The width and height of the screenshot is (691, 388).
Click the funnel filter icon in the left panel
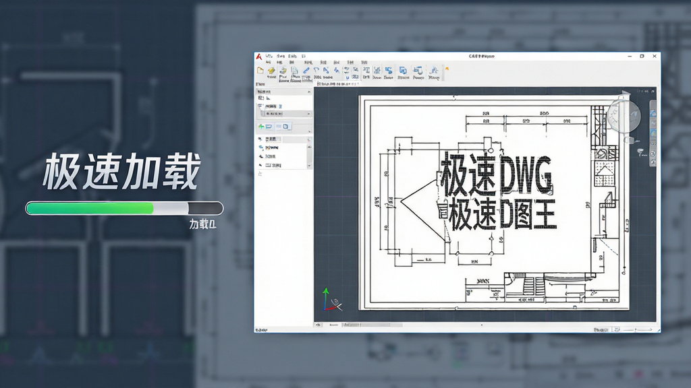tap(260, 106)
